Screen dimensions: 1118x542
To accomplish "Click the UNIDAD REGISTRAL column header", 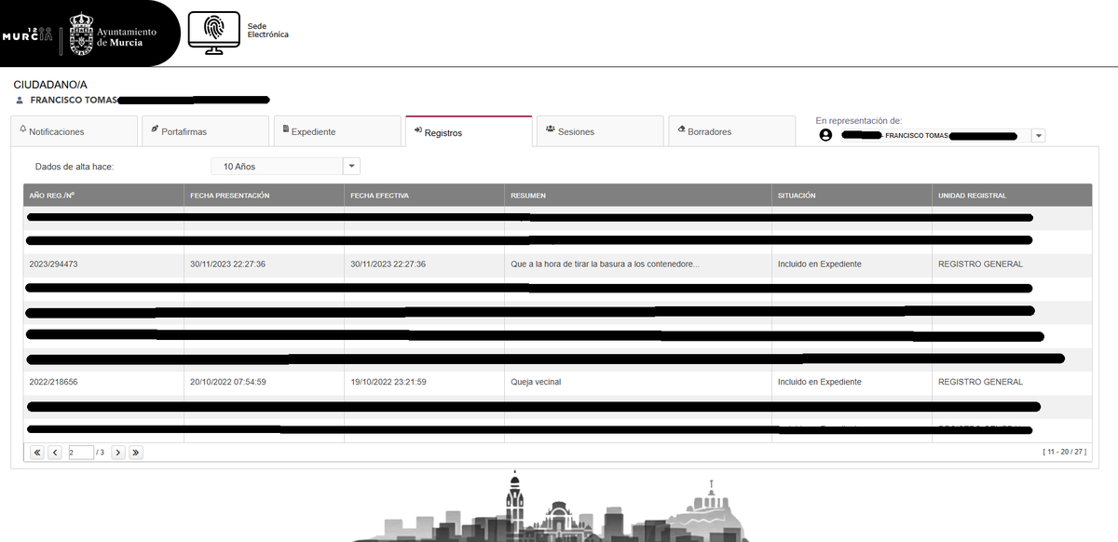I will (x=1012, y=196).
